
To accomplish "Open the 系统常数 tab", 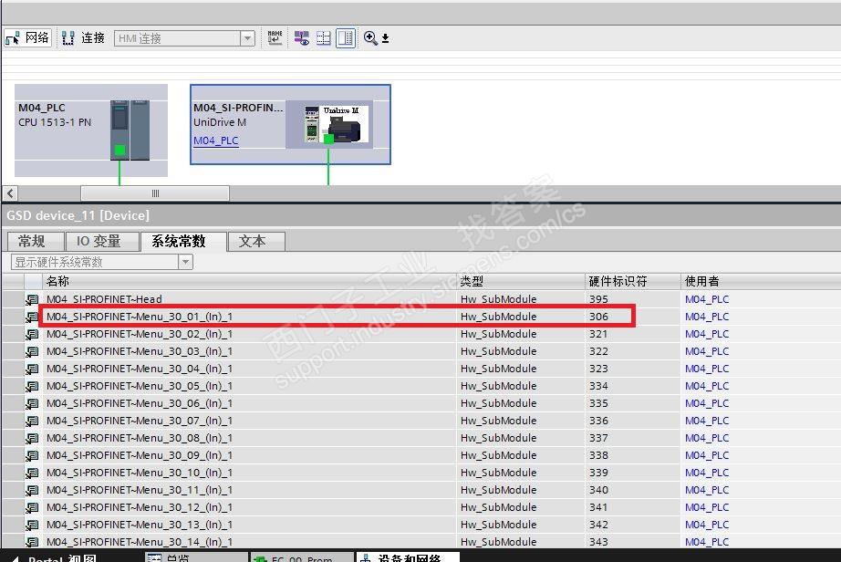I will tap(183, 242).
